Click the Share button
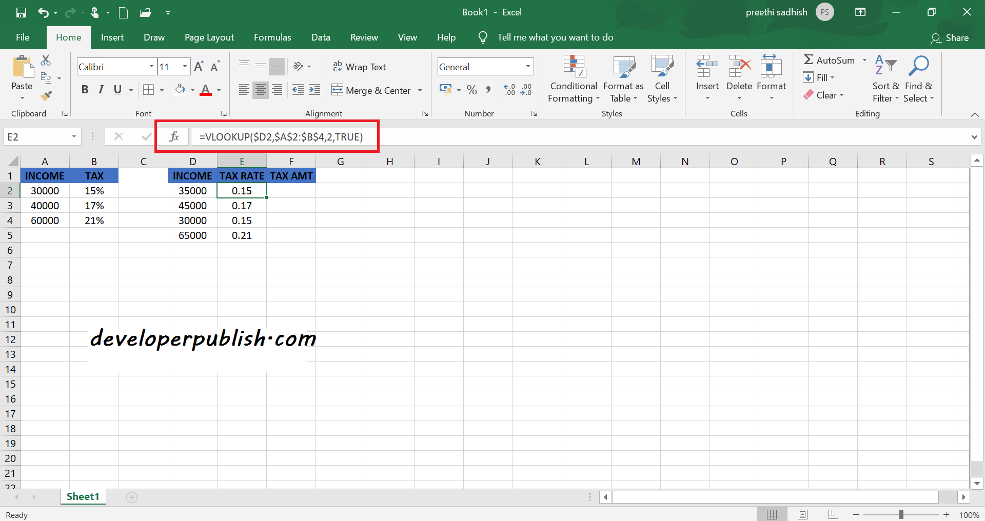Viewport: 985px width, 521px height. [x=952, y=37]
